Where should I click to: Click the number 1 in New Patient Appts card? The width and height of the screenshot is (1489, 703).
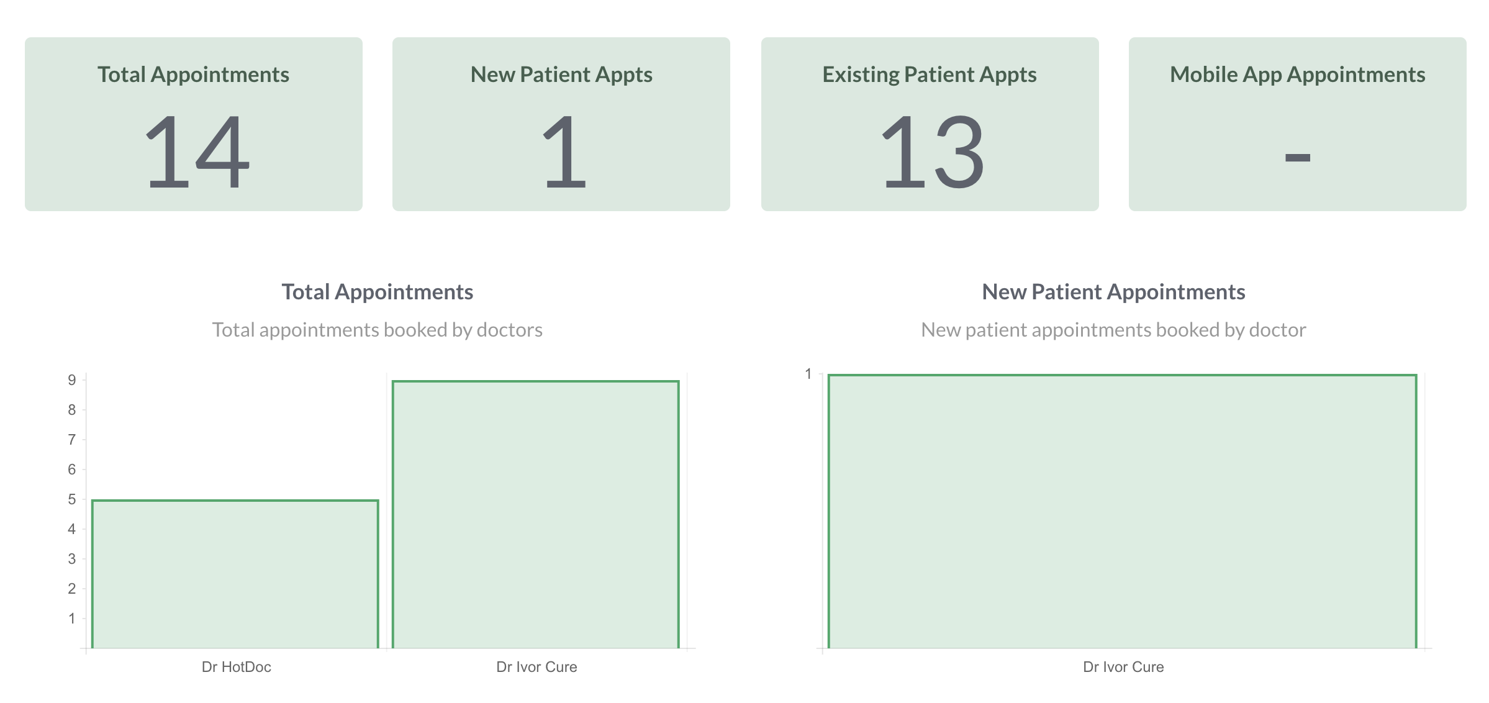564,152
